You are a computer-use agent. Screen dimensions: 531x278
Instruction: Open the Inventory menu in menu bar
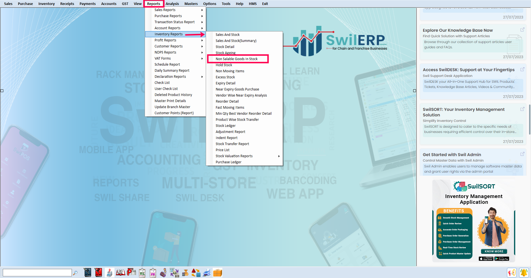pos(46,4)
